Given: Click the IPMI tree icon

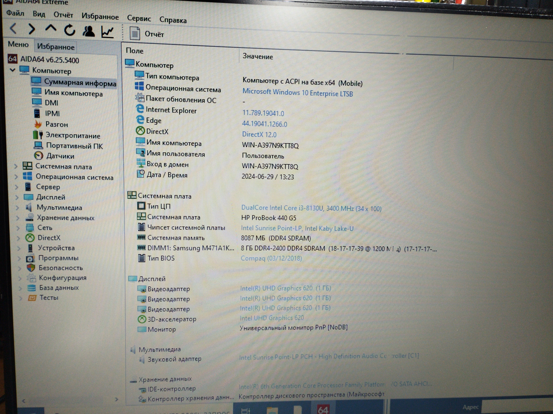Looking at the screenshot, I should (x=37, y=113).
